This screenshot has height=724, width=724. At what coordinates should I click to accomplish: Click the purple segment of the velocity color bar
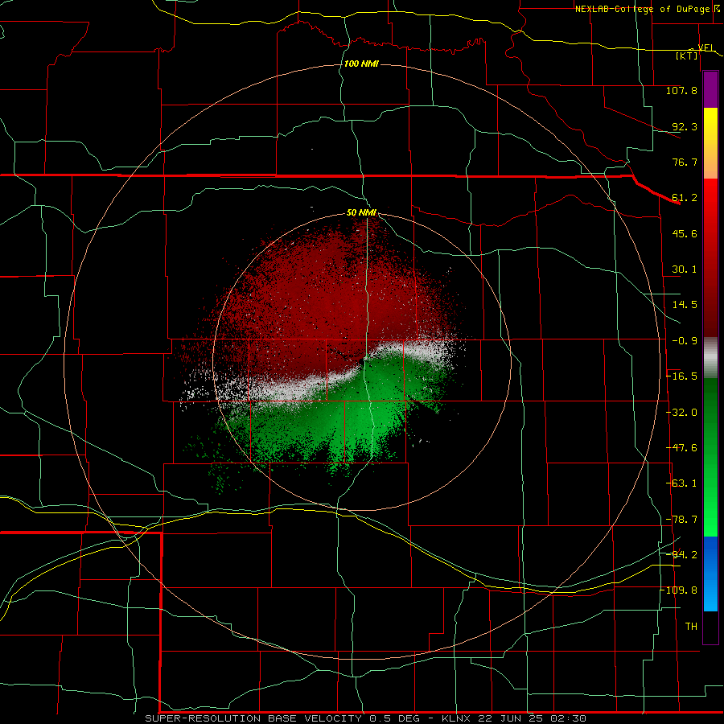[x=710, y=90]
